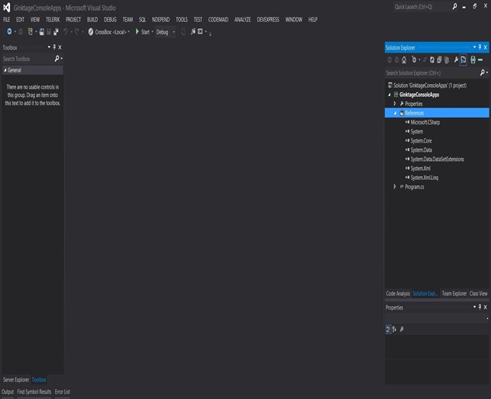Open the Toolbox window options dropdown
The height and width of the screenshot is (399, 491).
coord(49,47)
